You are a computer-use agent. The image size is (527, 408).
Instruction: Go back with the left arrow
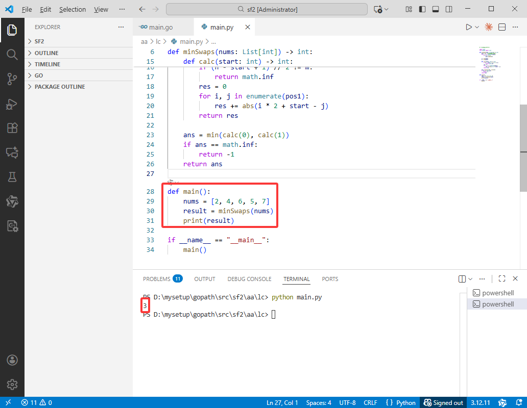pos(142,9)
